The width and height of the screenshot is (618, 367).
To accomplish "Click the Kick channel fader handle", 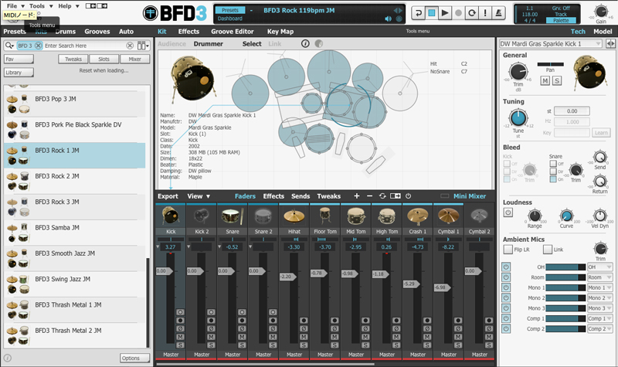I will point(164,271).
